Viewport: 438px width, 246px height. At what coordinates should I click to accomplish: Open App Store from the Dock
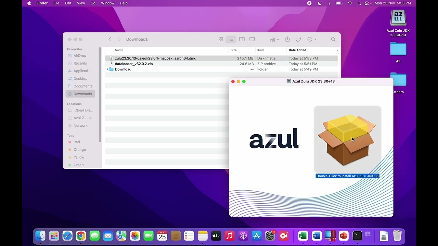tap(257, 236)
